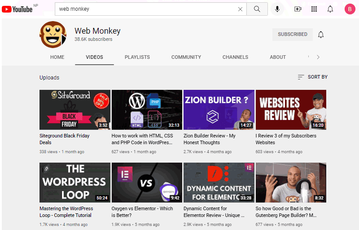Open Gutenberg Page Builder video thumbnail
Image resolution: width=359 pixels, height=230 pixels.
[x=291, y=182]
